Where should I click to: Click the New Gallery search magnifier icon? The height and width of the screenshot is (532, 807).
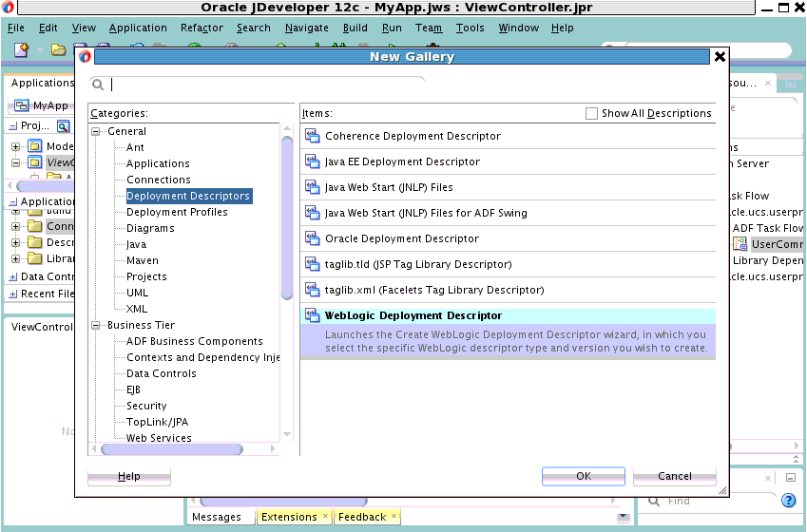pyautogui.click(x=98, y=85)
